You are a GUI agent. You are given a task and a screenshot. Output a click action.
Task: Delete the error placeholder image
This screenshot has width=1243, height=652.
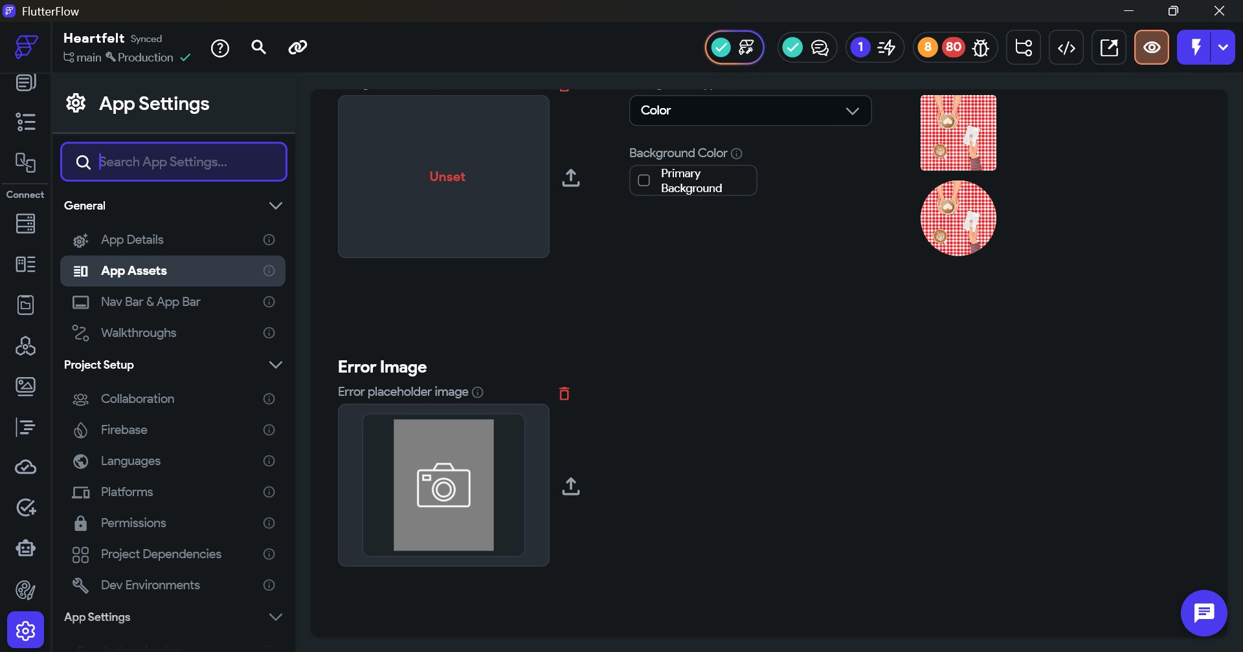[564, 393]
